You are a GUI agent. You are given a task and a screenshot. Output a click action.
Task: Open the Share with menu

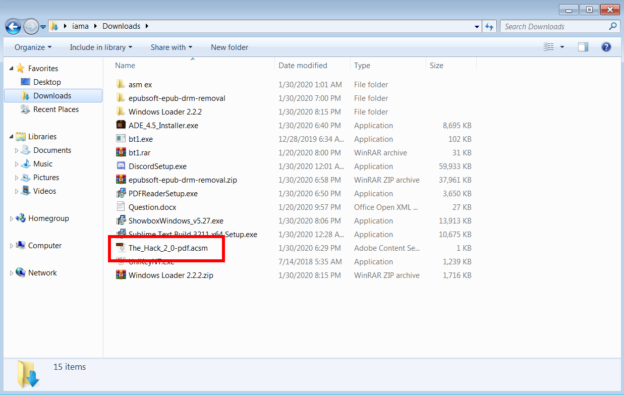point(172,47)
